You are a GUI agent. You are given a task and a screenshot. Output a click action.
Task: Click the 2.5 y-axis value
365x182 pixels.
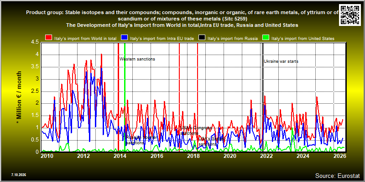[x=35, y=91]
